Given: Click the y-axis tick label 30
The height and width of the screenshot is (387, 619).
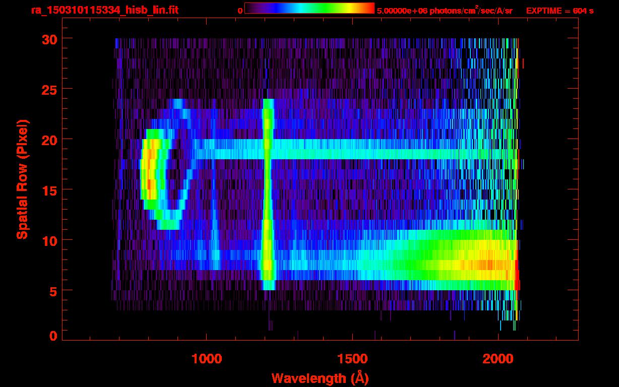Looking at the screenshot, I should (x=49, y=39).
